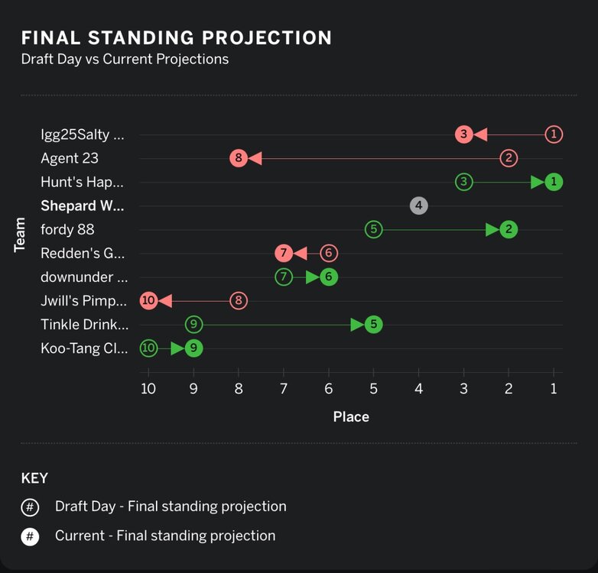This screenshot has height=573, width=598.
Task: Click Igg25Salty's outlined draft-day 1 marker
Action: tap(554, 134)
